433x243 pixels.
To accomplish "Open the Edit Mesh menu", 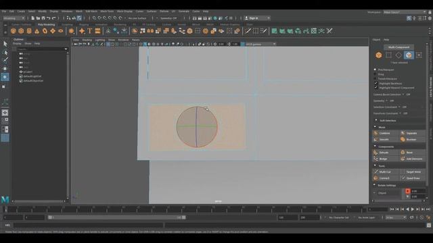I will click(x=91, y=11).
